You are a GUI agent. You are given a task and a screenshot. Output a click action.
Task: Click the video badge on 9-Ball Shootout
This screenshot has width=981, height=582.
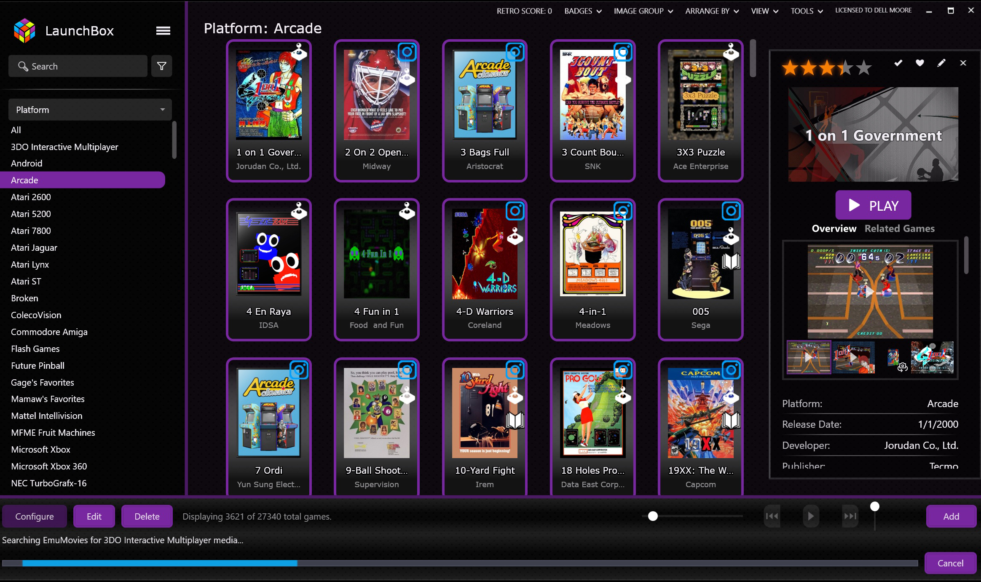pos(407,370)
